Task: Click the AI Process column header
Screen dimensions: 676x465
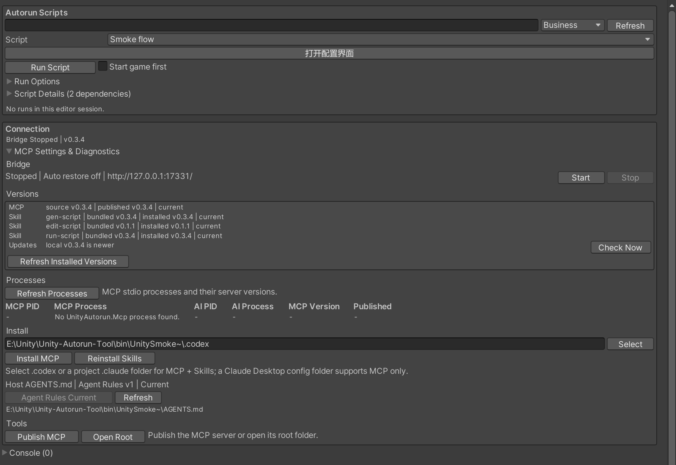Action: point(253,307)
